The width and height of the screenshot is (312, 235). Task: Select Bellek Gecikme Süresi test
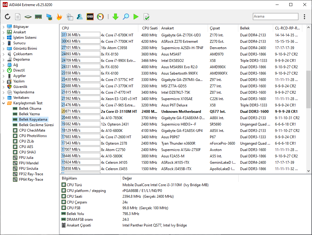pos(36,125)
